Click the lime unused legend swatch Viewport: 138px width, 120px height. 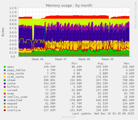(x=5, y=90)
